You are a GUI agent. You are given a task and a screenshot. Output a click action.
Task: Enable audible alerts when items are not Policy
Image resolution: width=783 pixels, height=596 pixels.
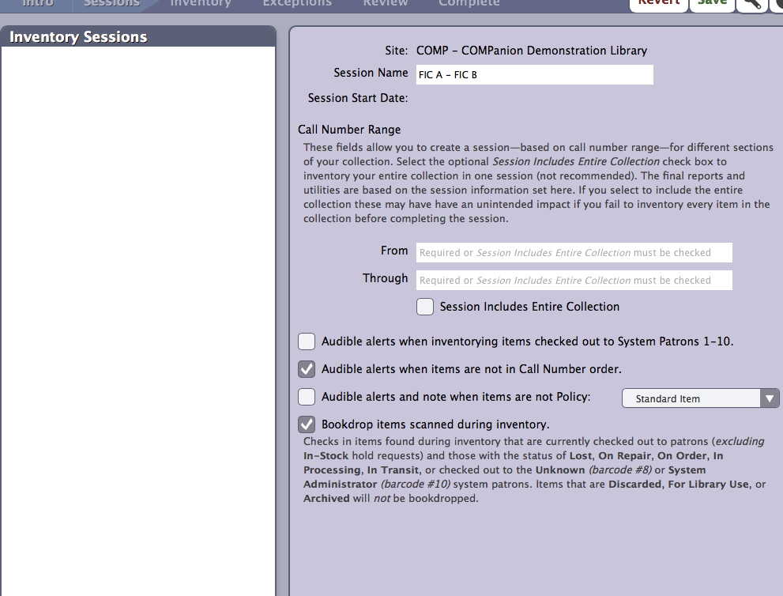coord(307,397)
